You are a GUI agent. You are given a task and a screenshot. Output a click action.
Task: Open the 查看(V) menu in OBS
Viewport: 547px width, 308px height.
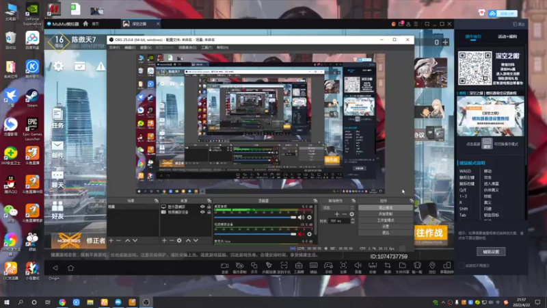(146, 47)
